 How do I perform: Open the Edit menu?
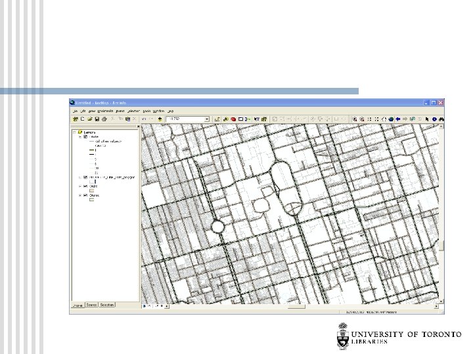pyautogui.click(x=83, y=111)
